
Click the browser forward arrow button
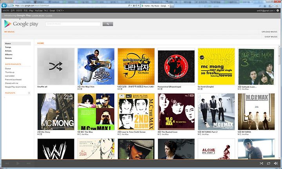[9, 6]
